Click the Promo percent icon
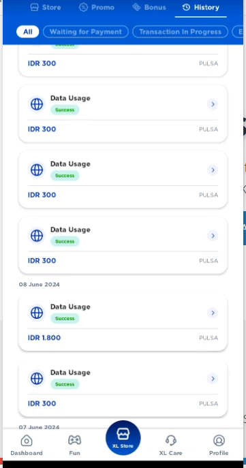The image size is (246, 468). click(83, 7)
